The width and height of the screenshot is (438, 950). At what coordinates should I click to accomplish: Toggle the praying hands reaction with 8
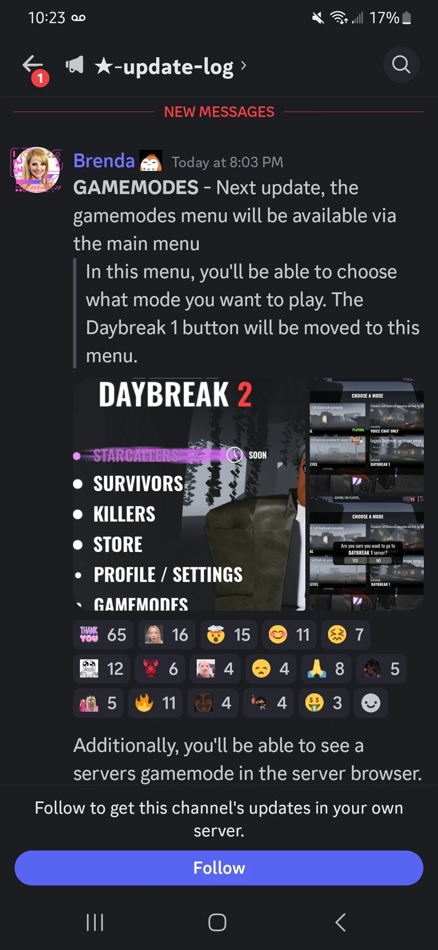pos(326,669)
